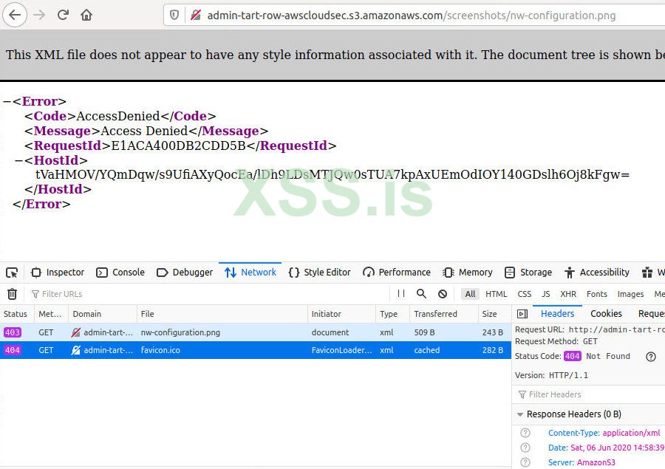665x469 pixels.
Task: Open the Memory tab
Action: click(468, 273)
